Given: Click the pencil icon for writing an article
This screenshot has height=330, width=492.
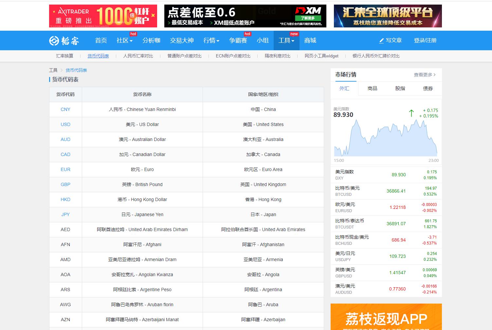Looking at the screenshot, I should (381, 41).
